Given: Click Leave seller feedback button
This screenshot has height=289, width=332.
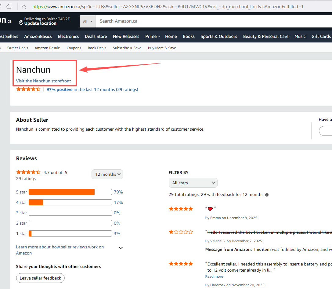Looking at the screenshot, I should [40, 278].
